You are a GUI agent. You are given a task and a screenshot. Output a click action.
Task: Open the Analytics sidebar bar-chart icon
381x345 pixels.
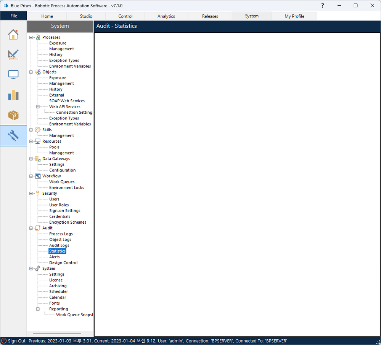[x=13, y=95]
